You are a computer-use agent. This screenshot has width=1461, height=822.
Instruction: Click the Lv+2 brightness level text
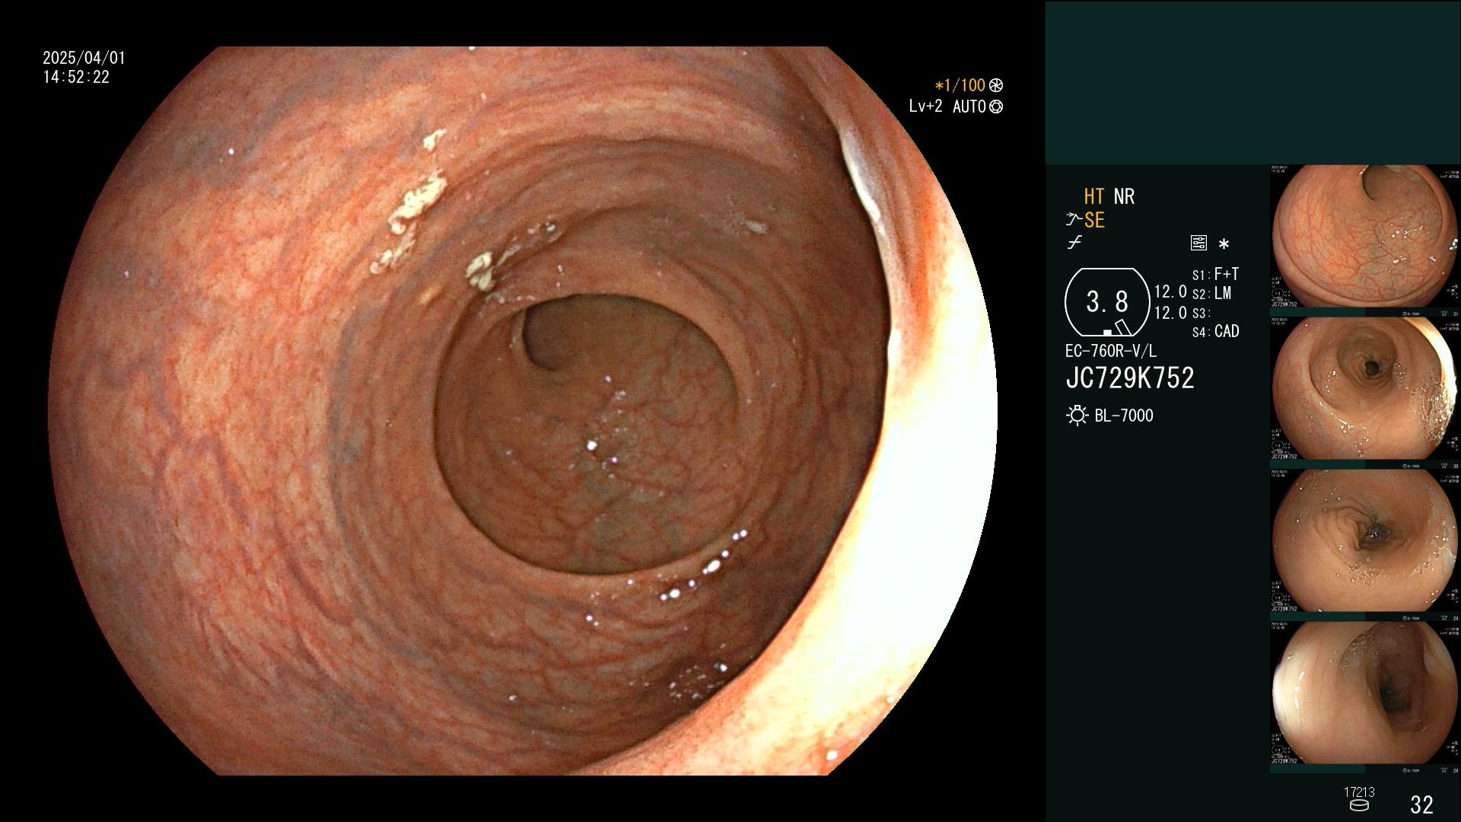click(925, 107)
